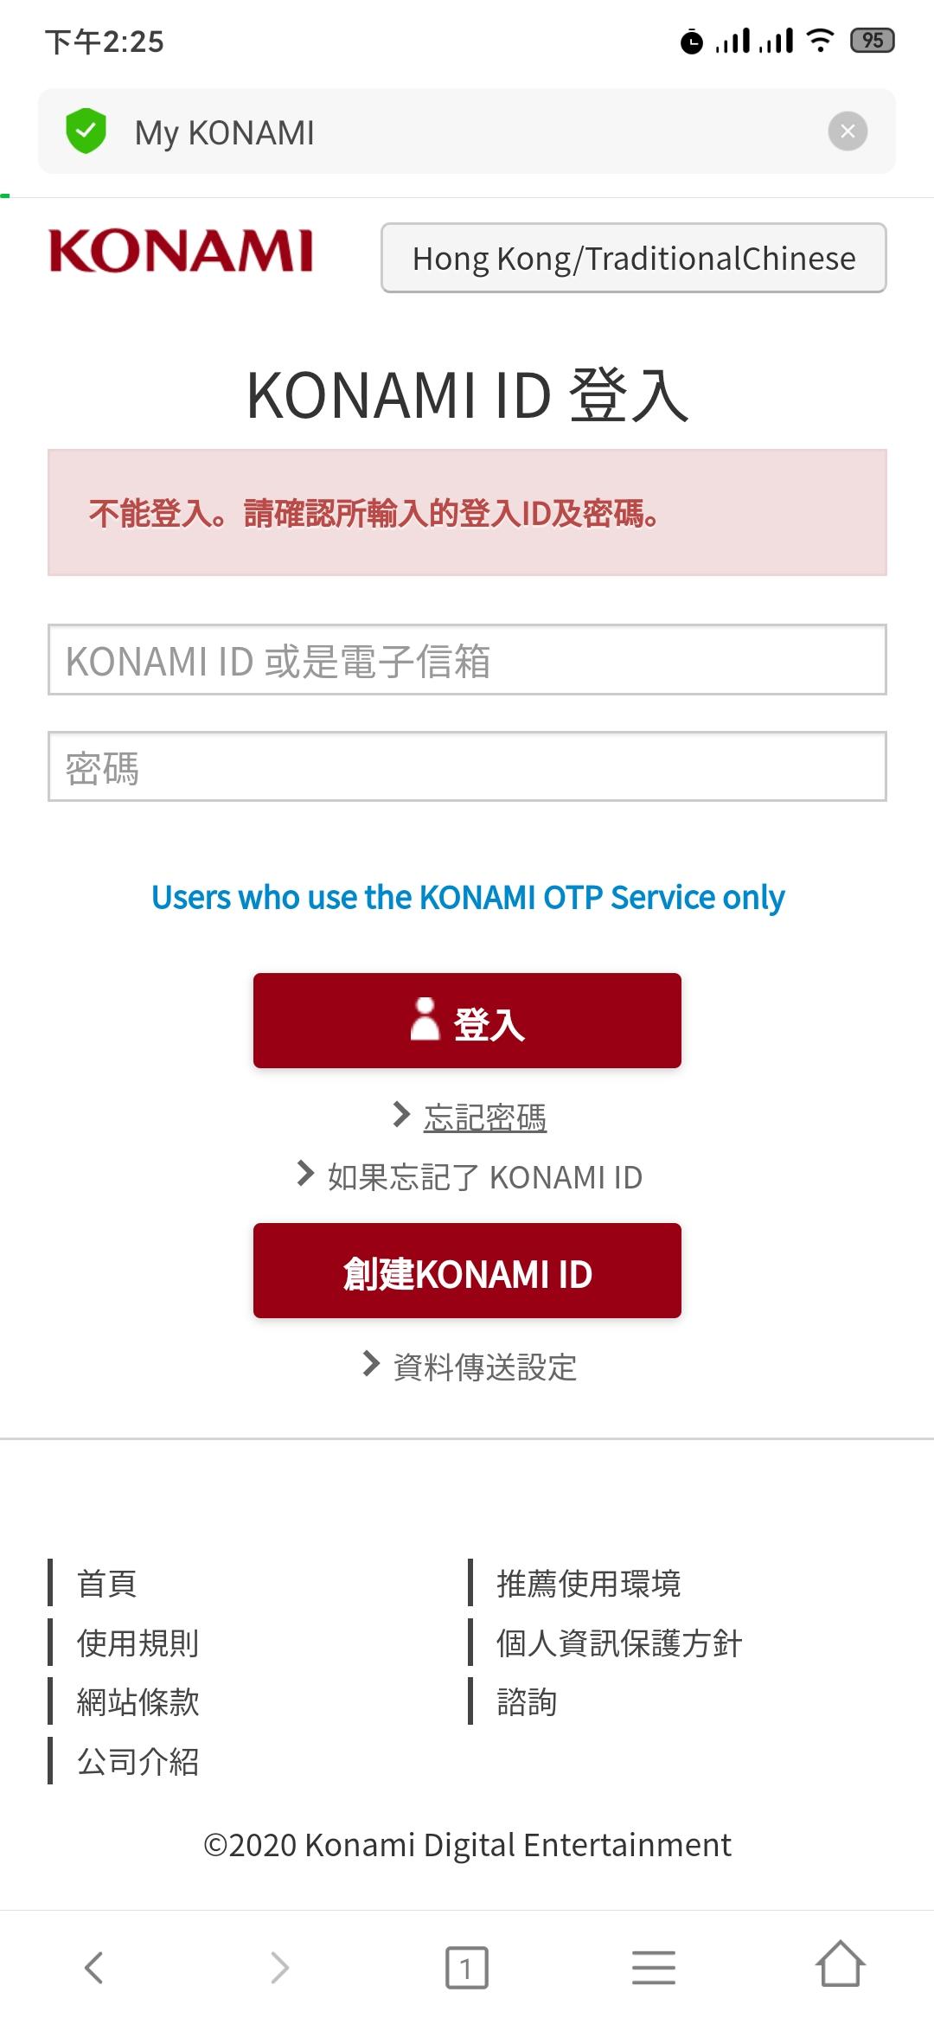Tap the 創建KONAMI ID button
Viewport: 934px width, 2024px height.
pyautogui.click(x=467, y=1271)
